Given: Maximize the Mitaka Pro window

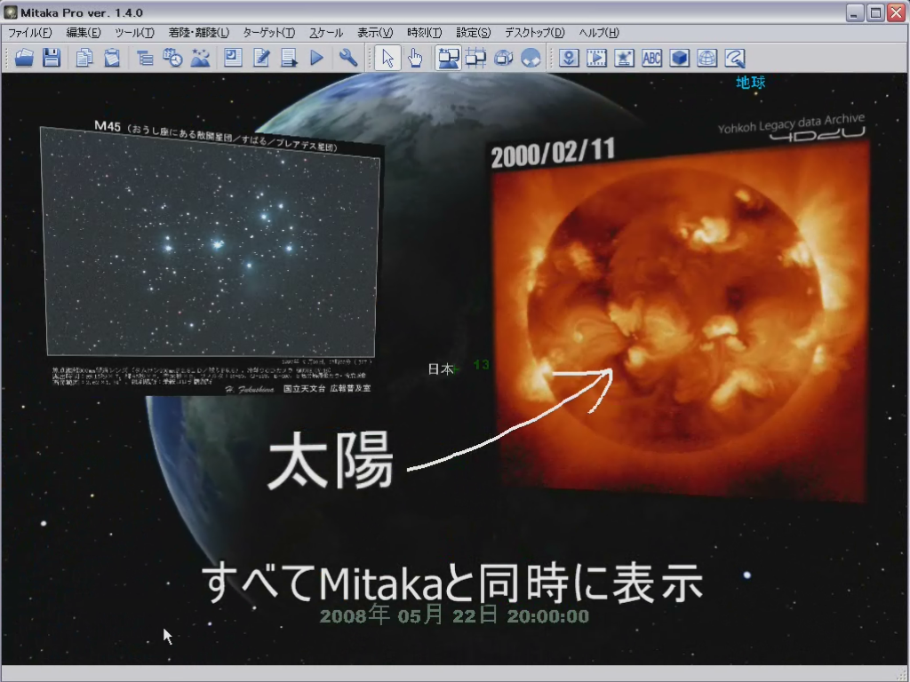Looking at the screenshot, I should (875, 12).
